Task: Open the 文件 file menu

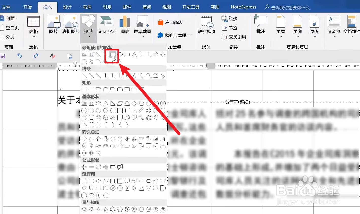Action: tap(6, 7)
